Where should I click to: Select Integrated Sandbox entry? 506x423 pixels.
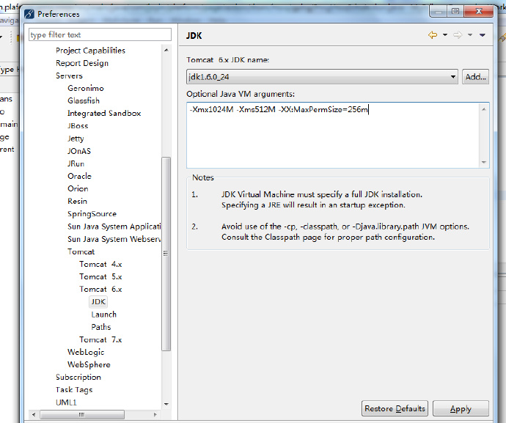tap(104, 113)
